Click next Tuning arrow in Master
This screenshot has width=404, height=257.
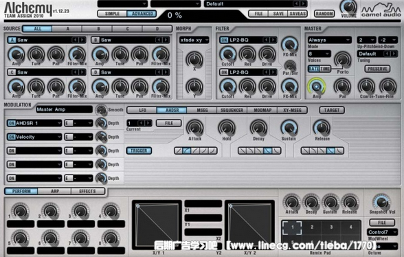(x=394, y=54)
